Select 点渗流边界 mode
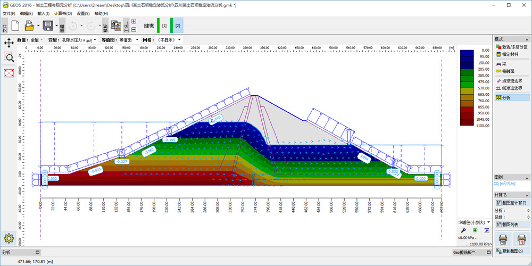Viewport: 532px width, 266px height. tap(512, 81)
